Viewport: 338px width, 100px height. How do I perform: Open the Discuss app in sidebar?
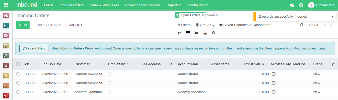click(6, 36)
